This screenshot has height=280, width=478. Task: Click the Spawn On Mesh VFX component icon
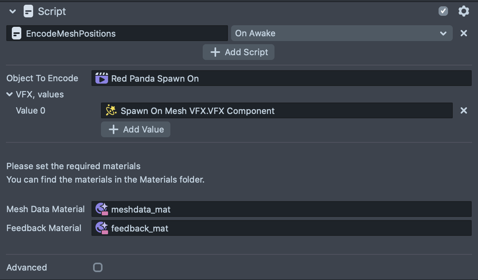coord(111,111)
